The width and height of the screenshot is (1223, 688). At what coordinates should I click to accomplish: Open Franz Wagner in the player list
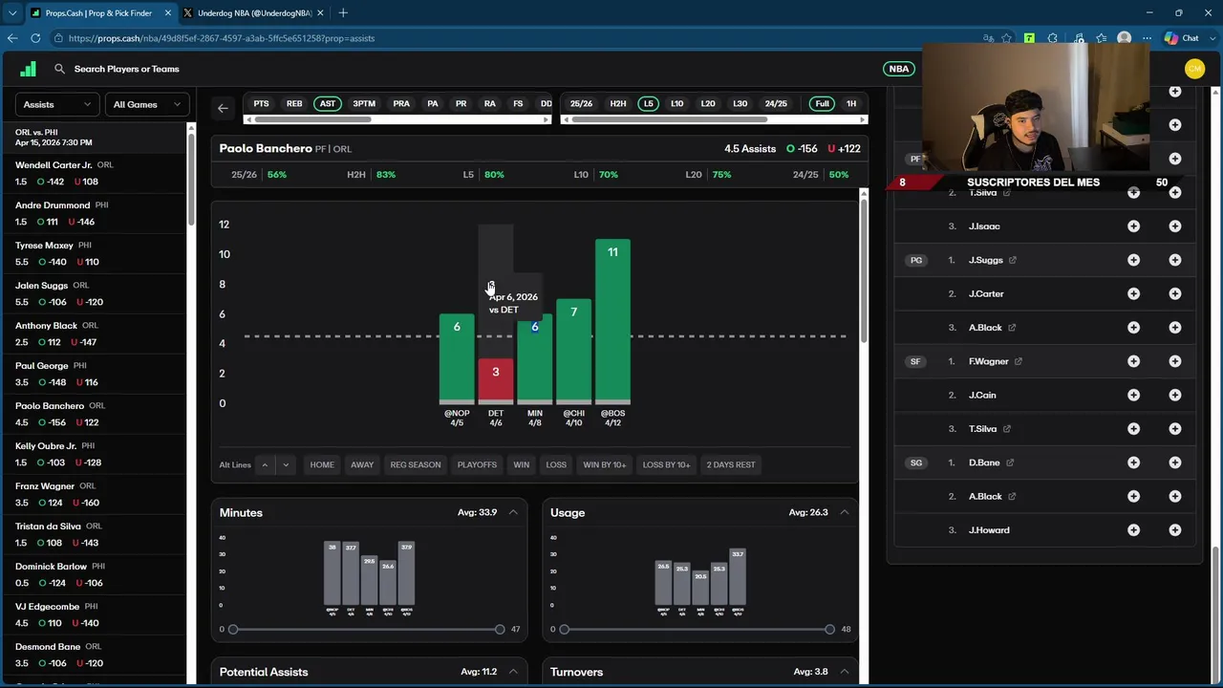click(94, 494)
